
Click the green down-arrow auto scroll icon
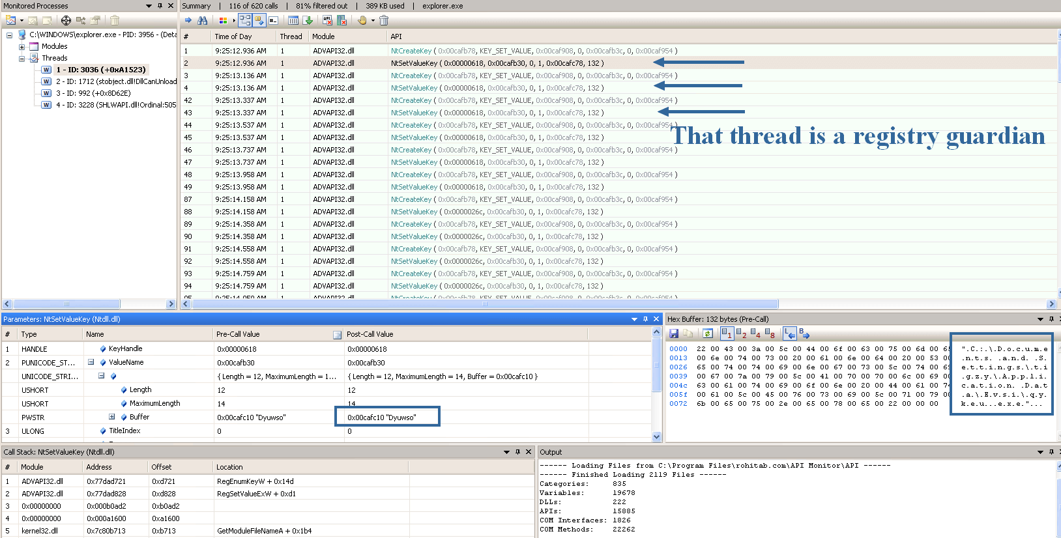pos(308,20)
